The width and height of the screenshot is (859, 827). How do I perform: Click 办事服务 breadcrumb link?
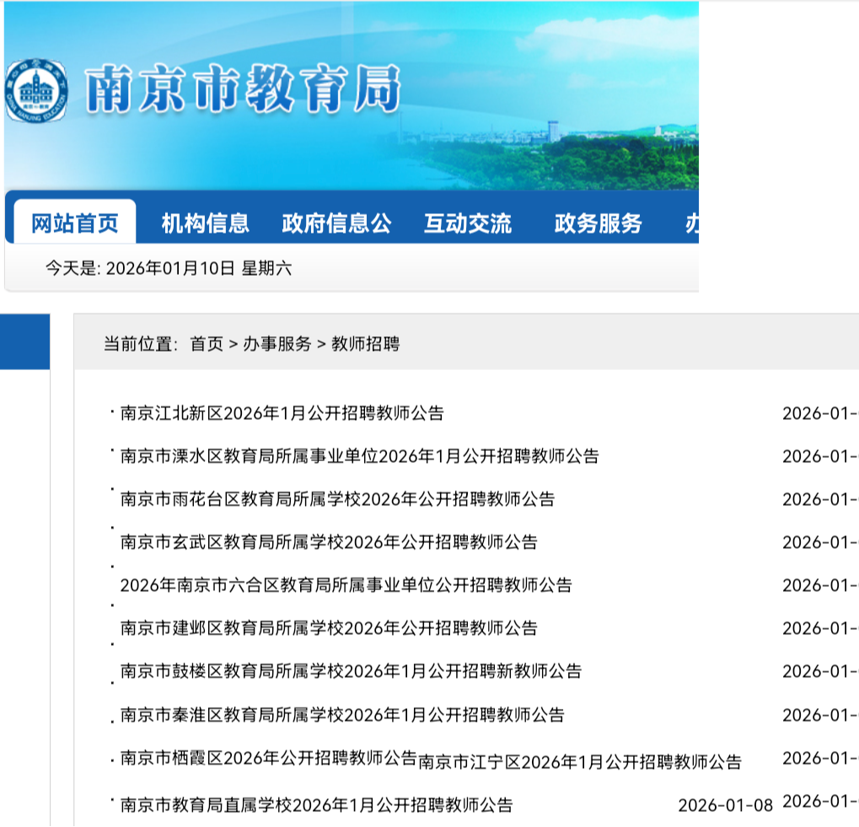tap(277, 344)
